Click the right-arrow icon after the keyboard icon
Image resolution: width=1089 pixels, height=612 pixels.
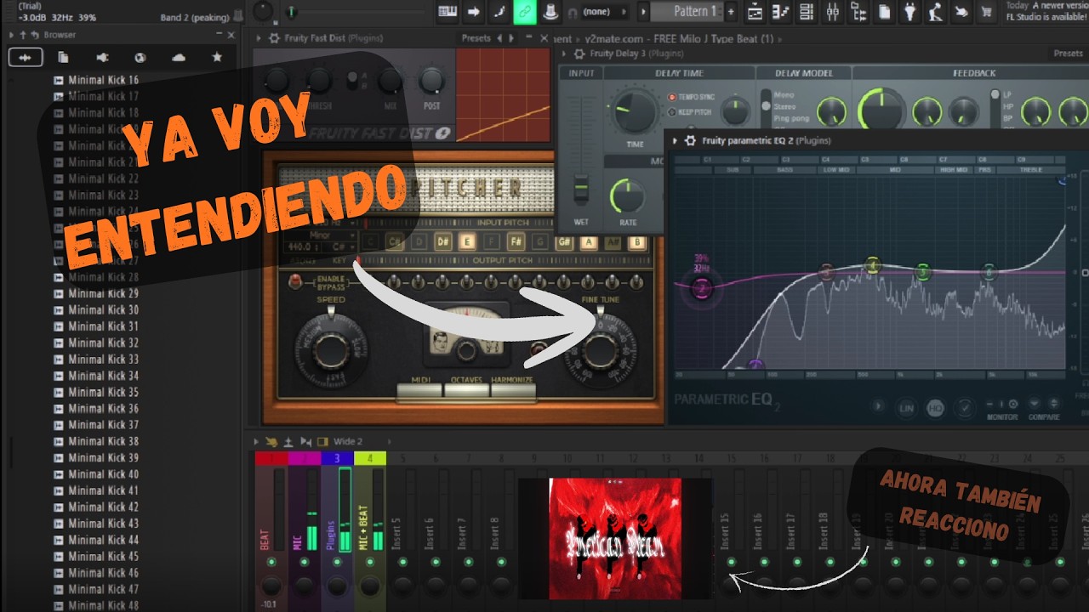[x=474, y=11]
